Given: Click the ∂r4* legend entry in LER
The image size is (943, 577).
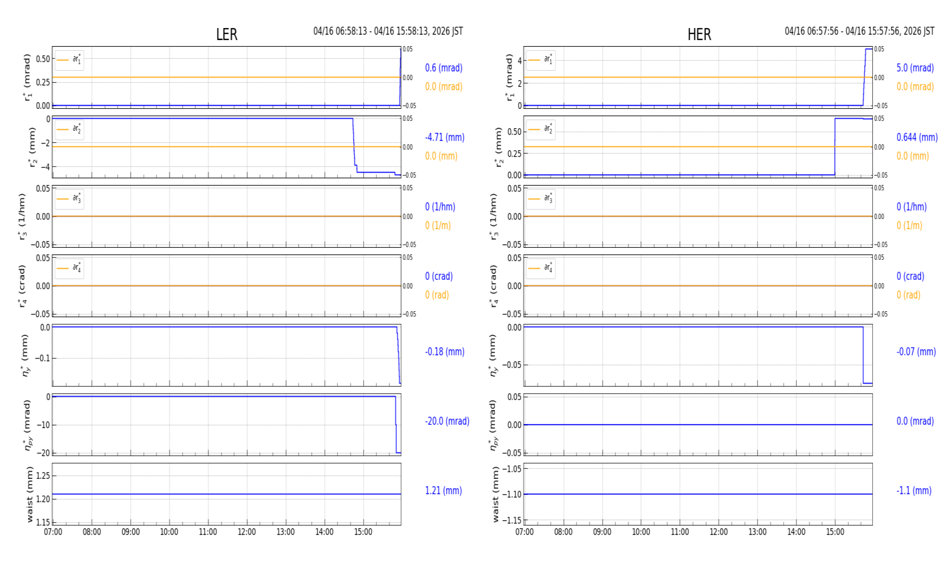Looking at the screenshot, I should [x=69, y=268].
